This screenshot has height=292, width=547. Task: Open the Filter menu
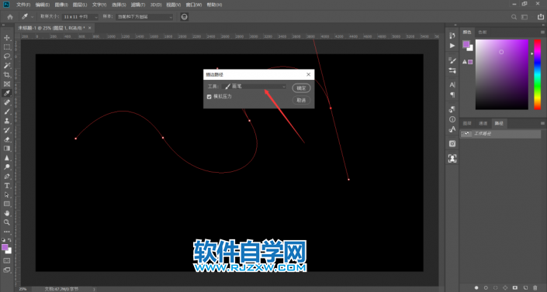(138, 5)
